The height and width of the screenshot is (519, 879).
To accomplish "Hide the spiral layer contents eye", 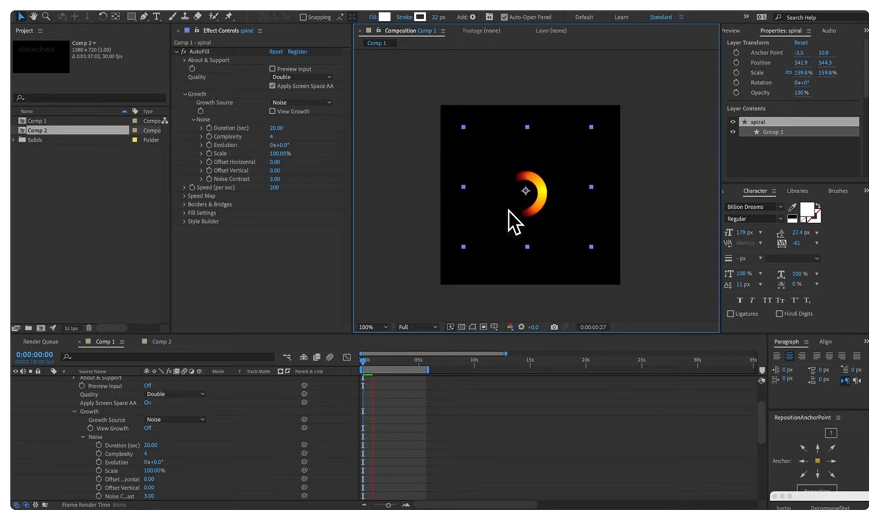I will click(x=733, y=122).
